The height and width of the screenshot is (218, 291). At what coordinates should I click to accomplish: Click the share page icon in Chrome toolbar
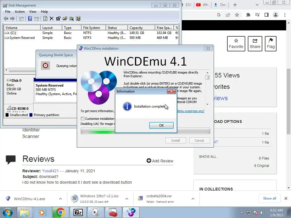(x=228, y=15)
